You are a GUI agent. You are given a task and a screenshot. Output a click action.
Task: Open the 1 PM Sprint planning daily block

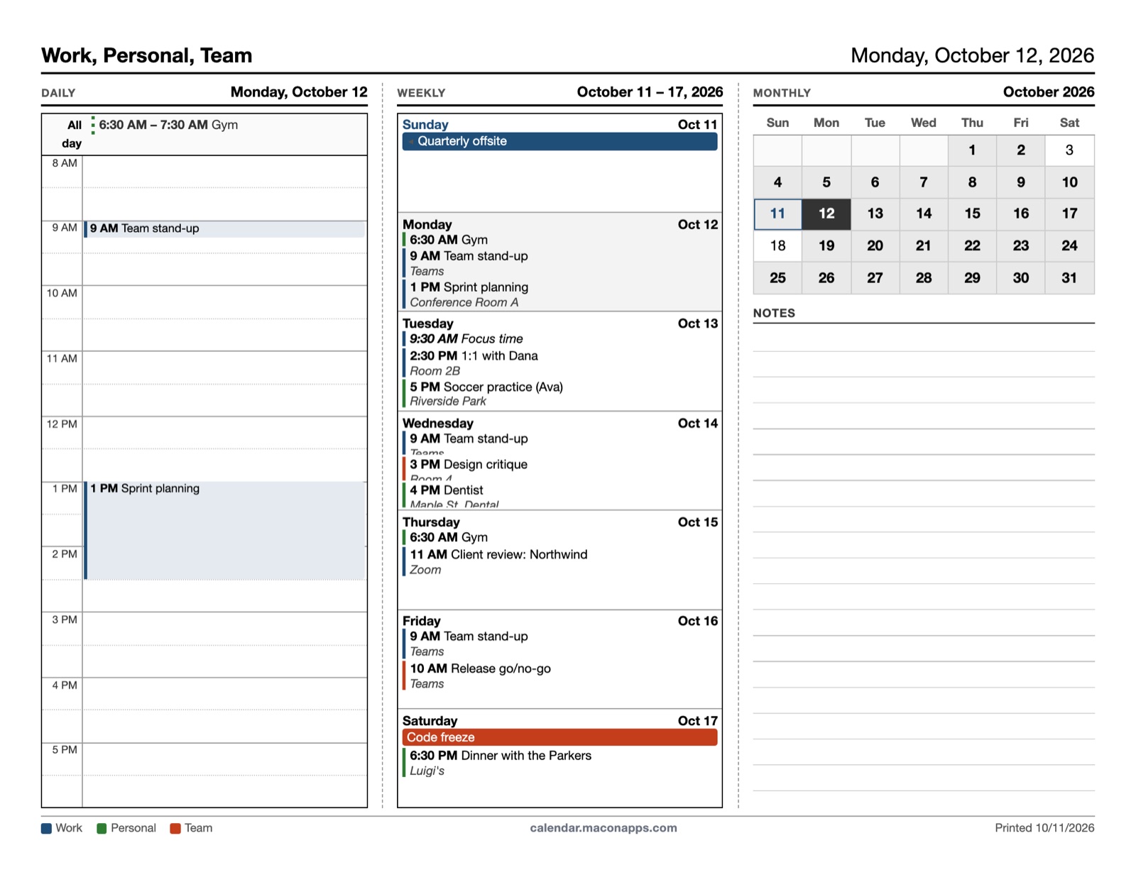[224, 530]
